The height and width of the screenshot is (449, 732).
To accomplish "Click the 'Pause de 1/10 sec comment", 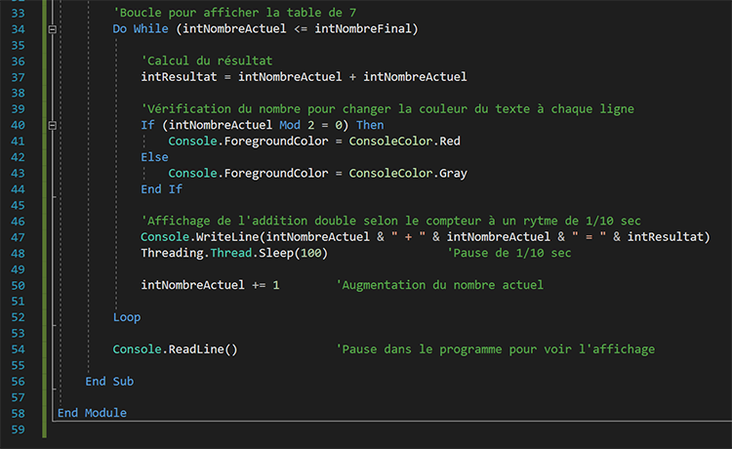I will [x=508, y=253].
